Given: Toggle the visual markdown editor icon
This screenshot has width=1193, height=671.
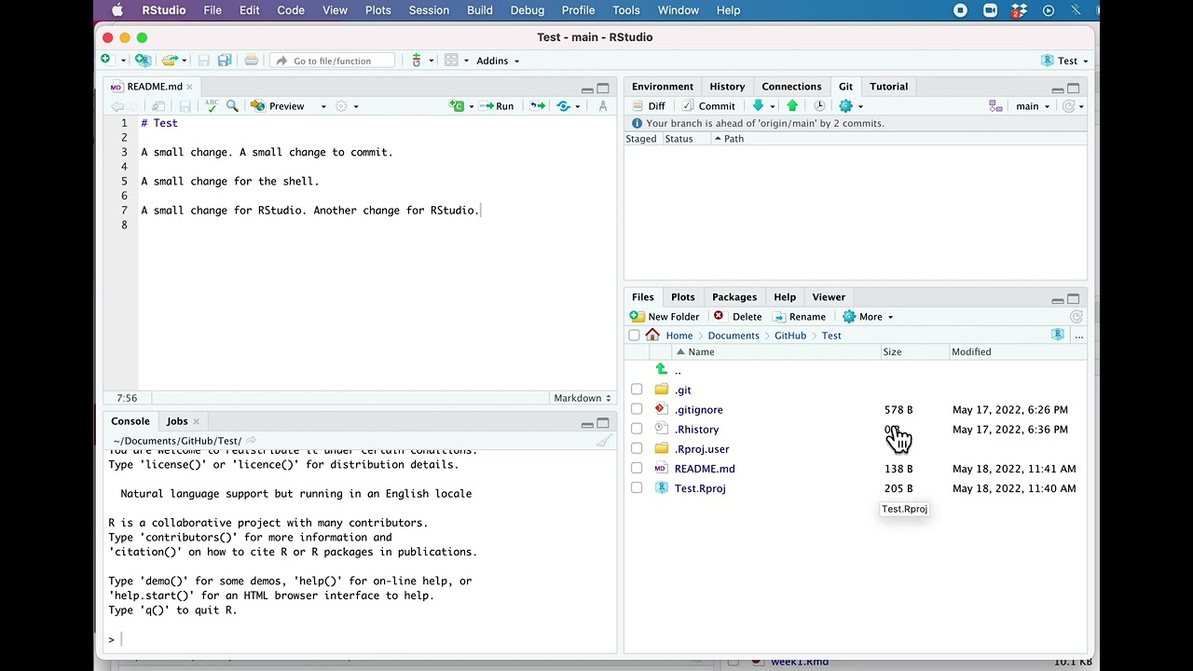Looking at the screenshot, I should pos(603,106).
